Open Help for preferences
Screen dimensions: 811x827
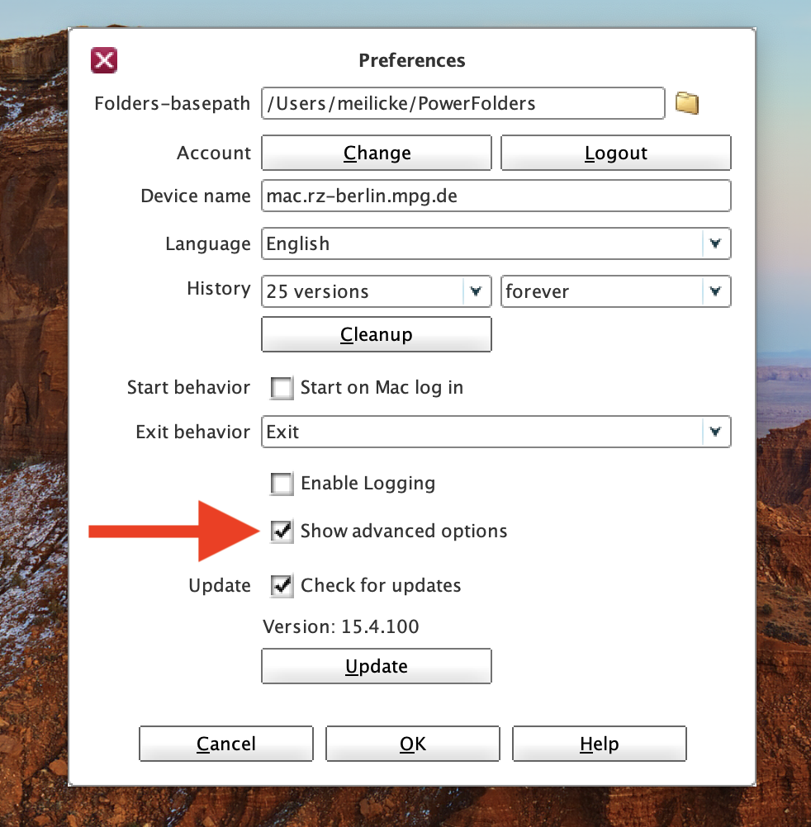pos(600,744)
